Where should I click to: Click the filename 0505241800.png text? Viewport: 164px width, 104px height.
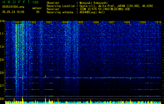click(13, 7)
